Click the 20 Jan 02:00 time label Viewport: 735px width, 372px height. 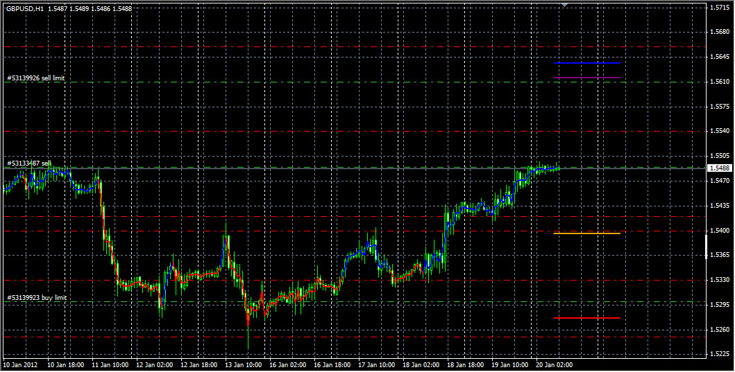[x=554, y=364]
